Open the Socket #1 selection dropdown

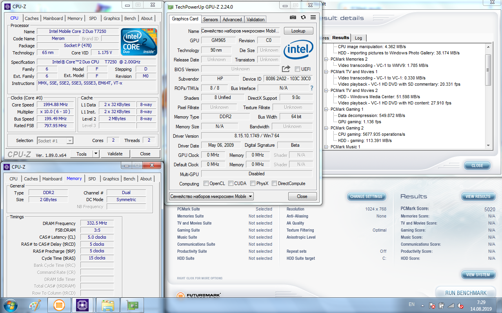pyautogui.click(x=55, y=140)
